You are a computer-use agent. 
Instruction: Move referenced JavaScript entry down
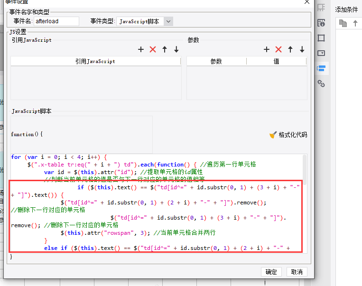point(176,49)
